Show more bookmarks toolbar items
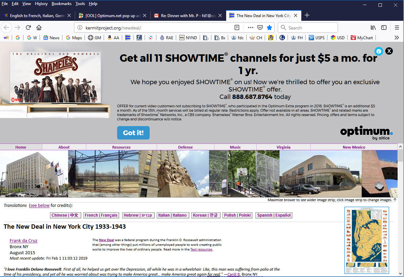 coord(397,38)
